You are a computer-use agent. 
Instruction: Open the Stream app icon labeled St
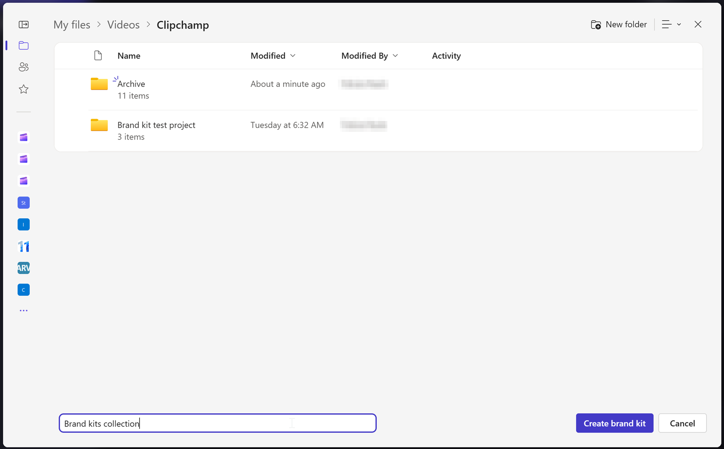point(24,203)
